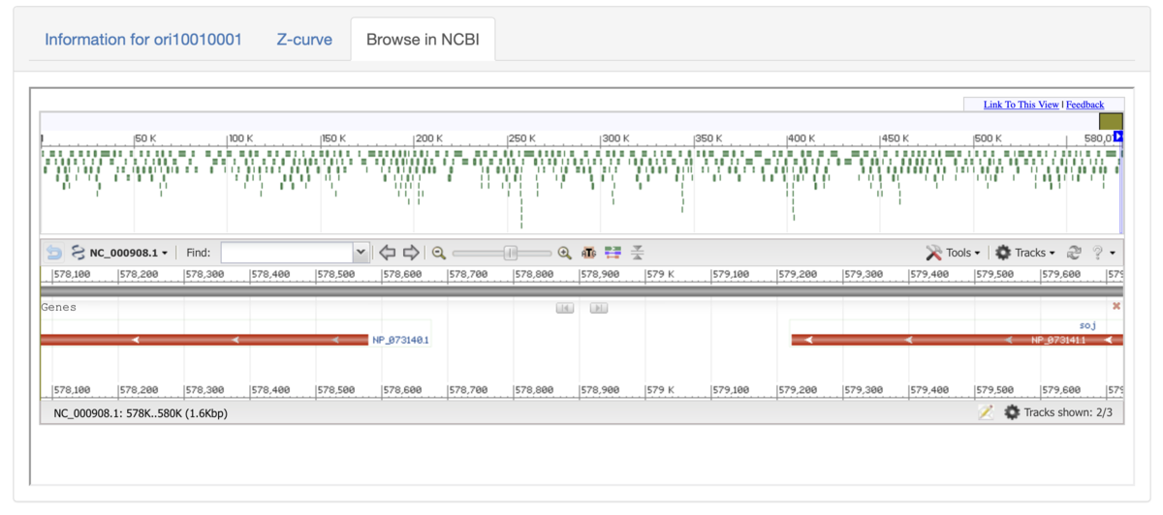The width and height of the screenshot is (1163, 515).
Task: Click the Genes track title
Action: pos(58,307)
